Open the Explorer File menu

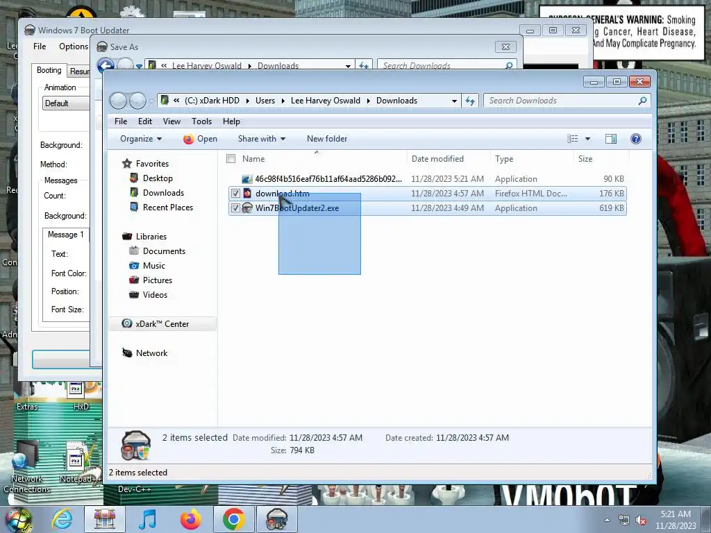pyautogui.click(x=121, y=121)
